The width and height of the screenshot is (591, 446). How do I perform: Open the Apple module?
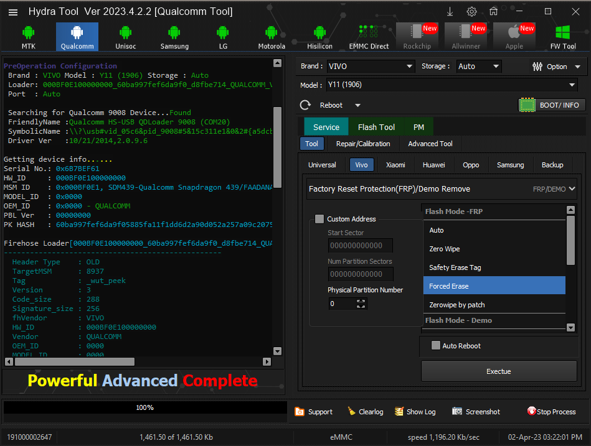[x=514, y=37]
